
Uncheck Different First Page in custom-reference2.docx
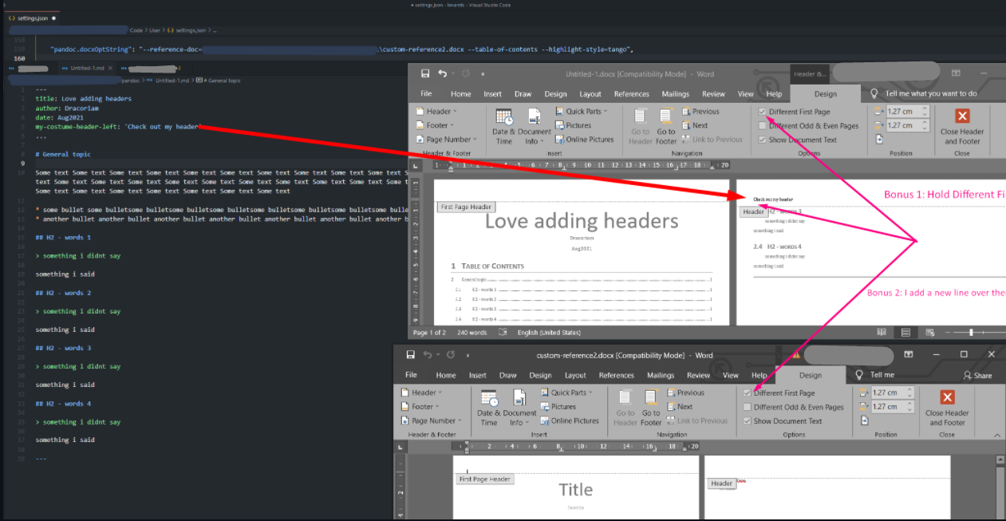pyautogui.click(x=748, y=393)
